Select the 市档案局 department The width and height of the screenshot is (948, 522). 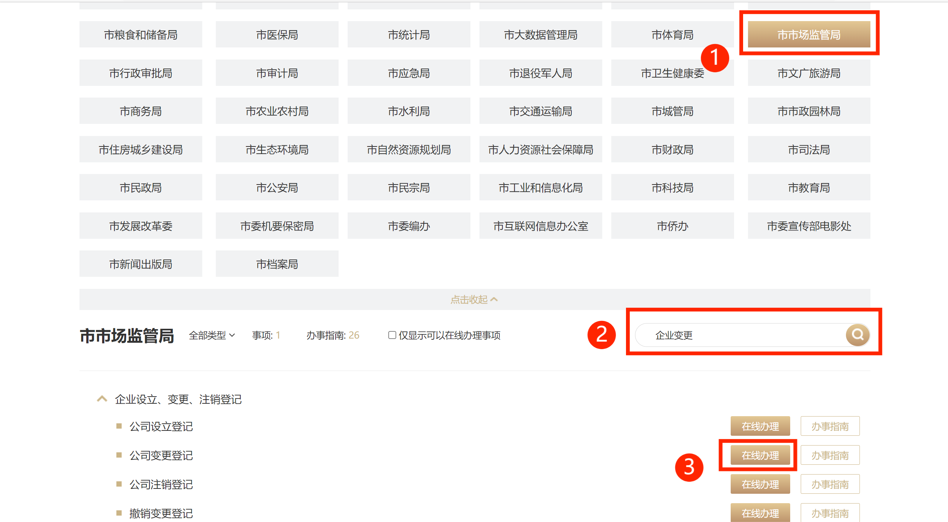coord(277,264)
